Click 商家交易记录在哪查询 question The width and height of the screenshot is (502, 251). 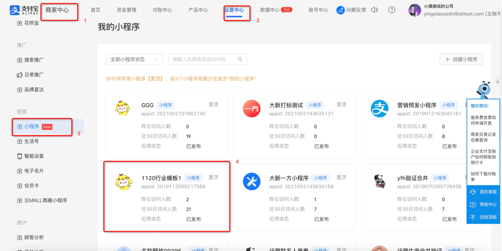coord(483,137)
